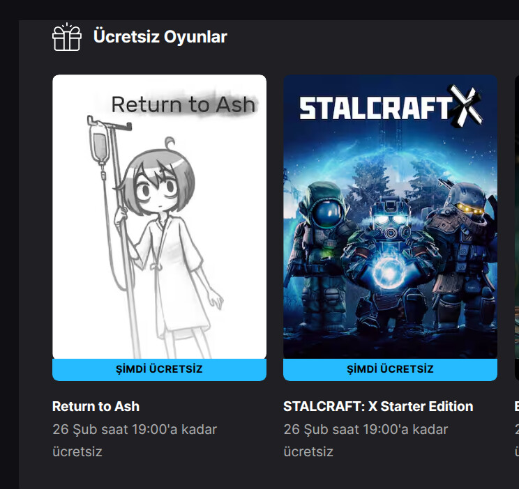Open the STALCRAFT X cover thumbnail
Image resolution: width=519 pixels, height=489 pixels.
(390, 217)
